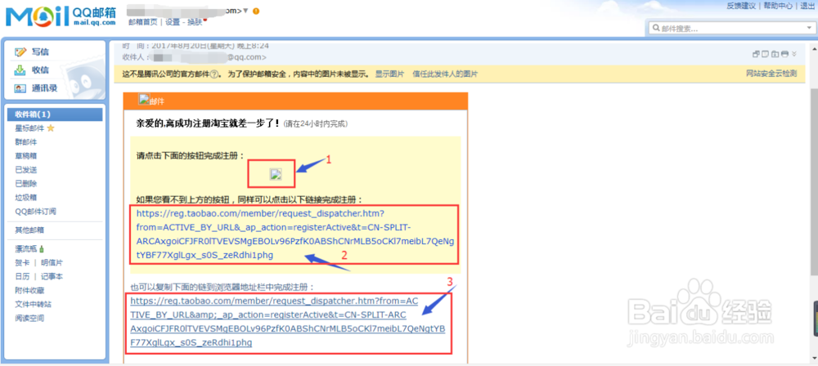The image size is (818, 366).
Task: Click the scrollbar up arrow
Action: (x=815, y=48)
